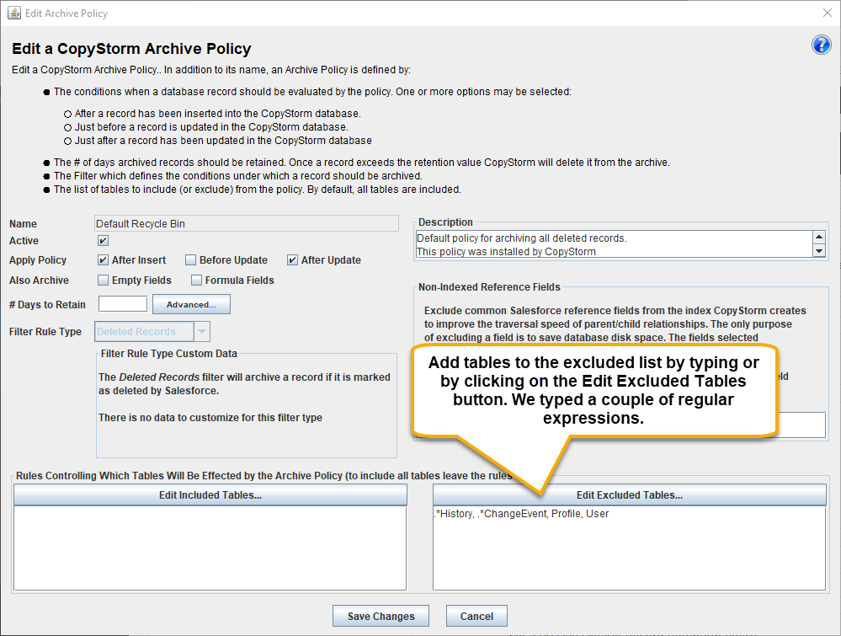Click the "Edit Archive Policy" window title text
Image resolution: width=841 pixels, height=636 pixels.
click(67, 13)
